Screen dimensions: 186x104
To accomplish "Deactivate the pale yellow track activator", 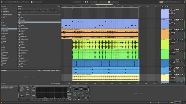I will click(x=178, y=75).
